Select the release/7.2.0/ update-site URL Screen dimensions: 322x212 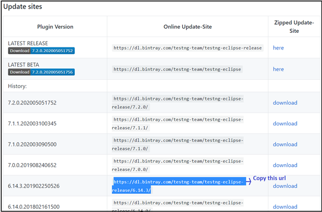coord(177,103)
